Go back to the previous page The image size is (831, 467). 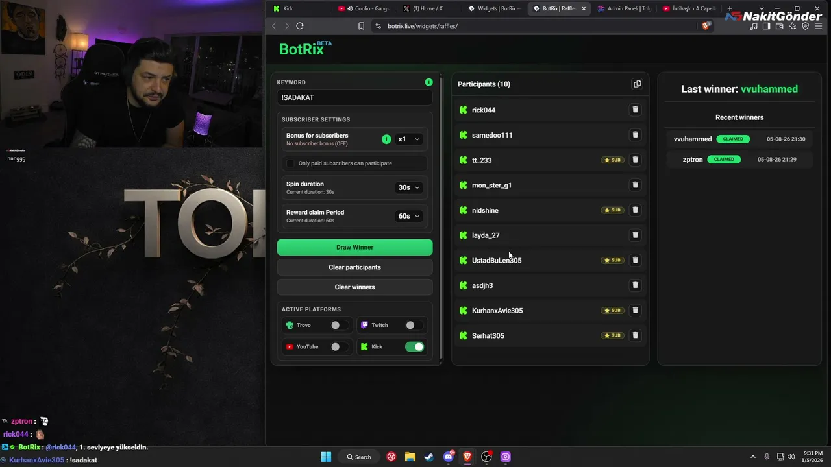274,26
